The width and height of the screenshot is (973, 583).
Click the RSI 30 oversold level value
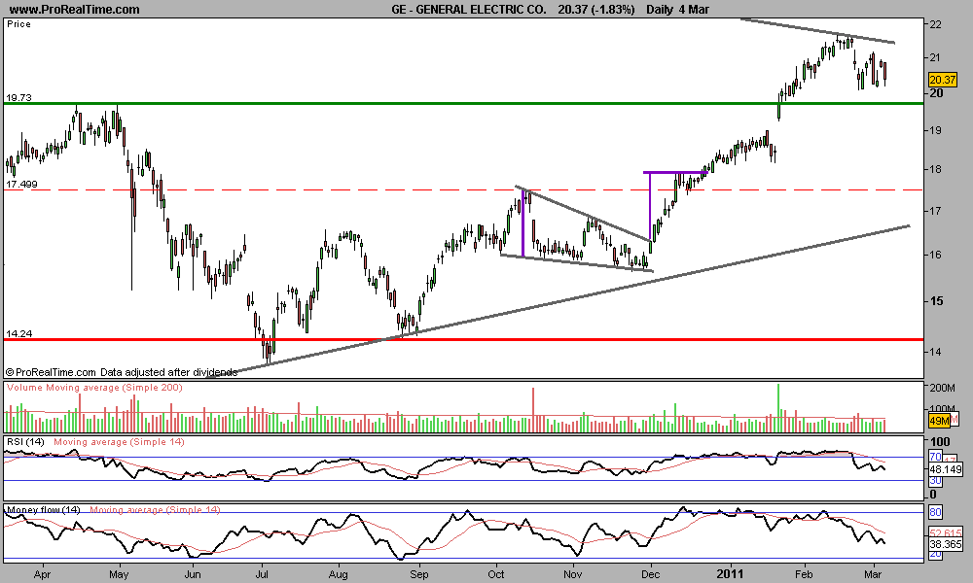pyautogui.click(x=935, y=481)
